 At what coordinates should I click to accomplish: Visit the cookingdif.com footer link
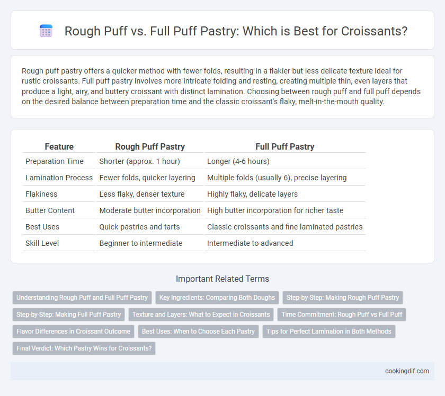point(407,371)
